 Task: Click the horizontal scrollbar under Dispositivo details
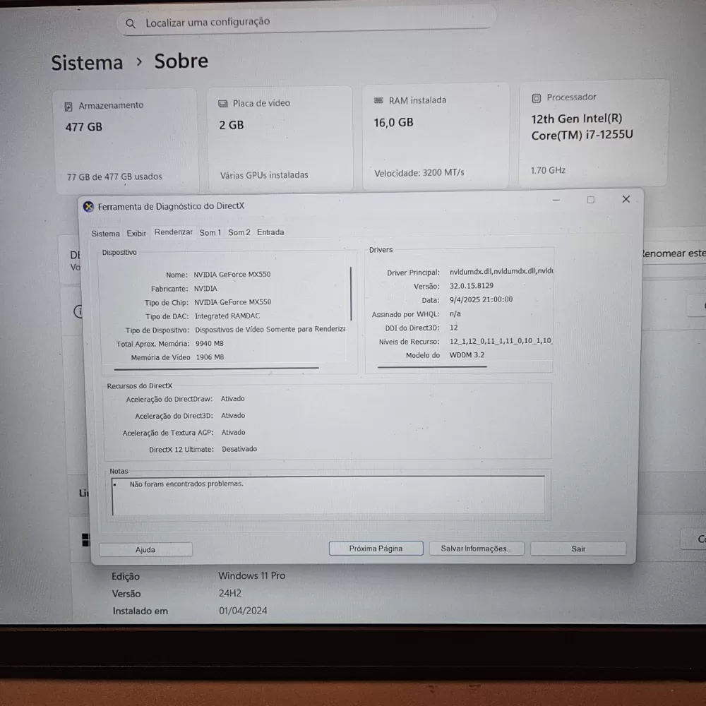coord(219,368)
